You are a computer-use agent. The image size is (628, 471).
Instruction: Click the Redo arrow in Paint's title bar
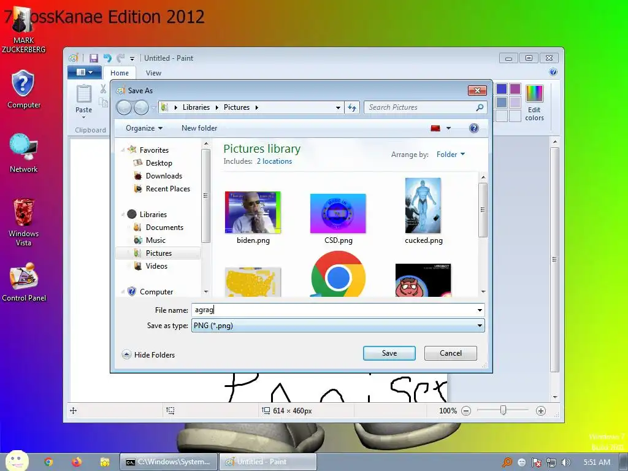[120, 58]
